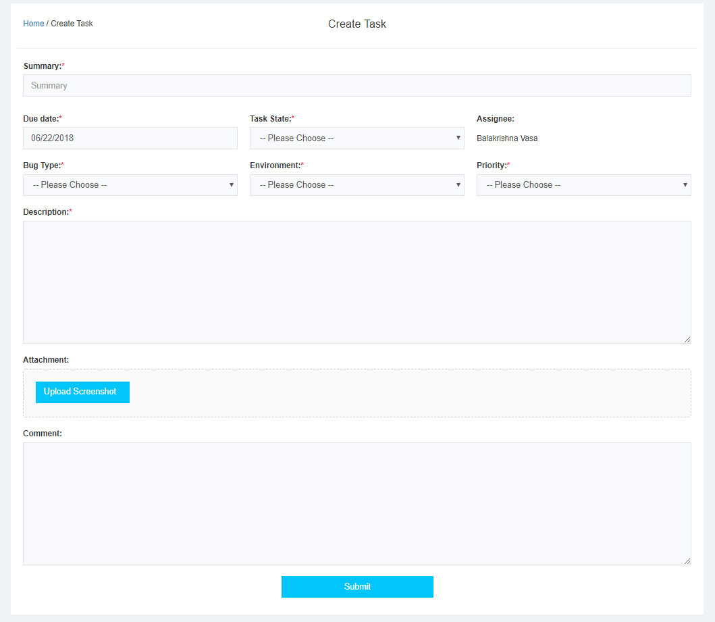Click the Summary field label
Viewport: 715px width, 622px height.
(x=42, y=66)
